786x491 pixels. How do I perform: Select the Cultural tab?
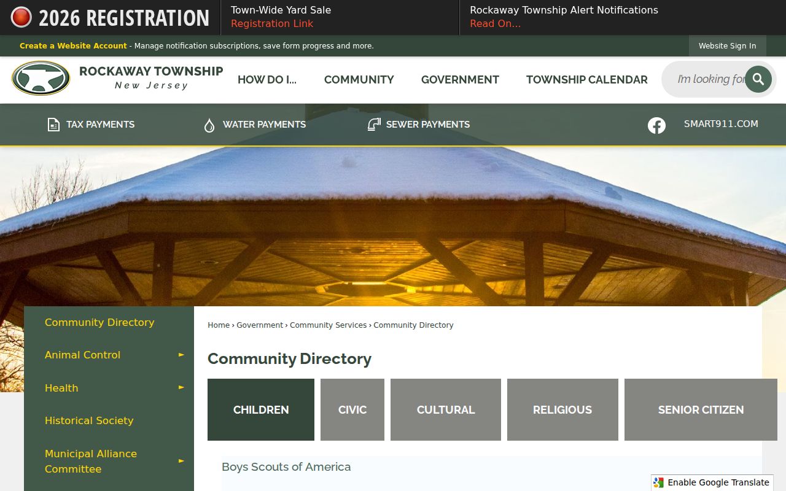point(446,409)
